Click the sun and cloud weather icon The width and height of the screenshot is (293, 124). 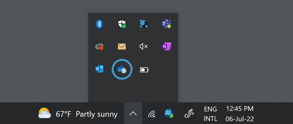coord(45,113)
